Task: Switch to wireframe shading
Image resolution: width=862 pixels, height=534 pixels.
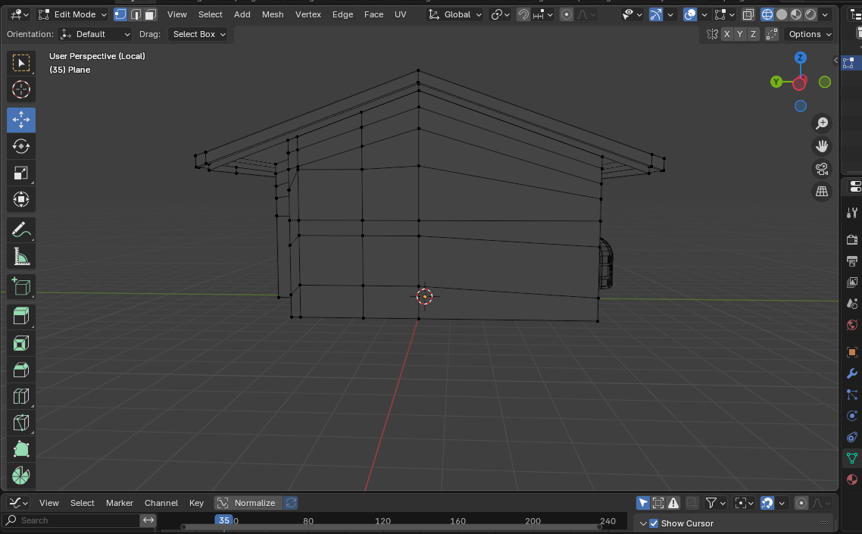Action: [767, 14]
